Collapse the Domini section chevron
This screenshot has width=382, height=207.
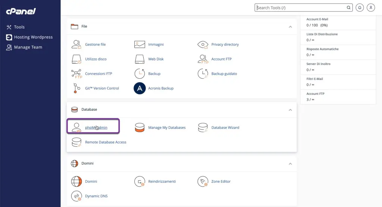pyautogui.click(x=290, y=164)
